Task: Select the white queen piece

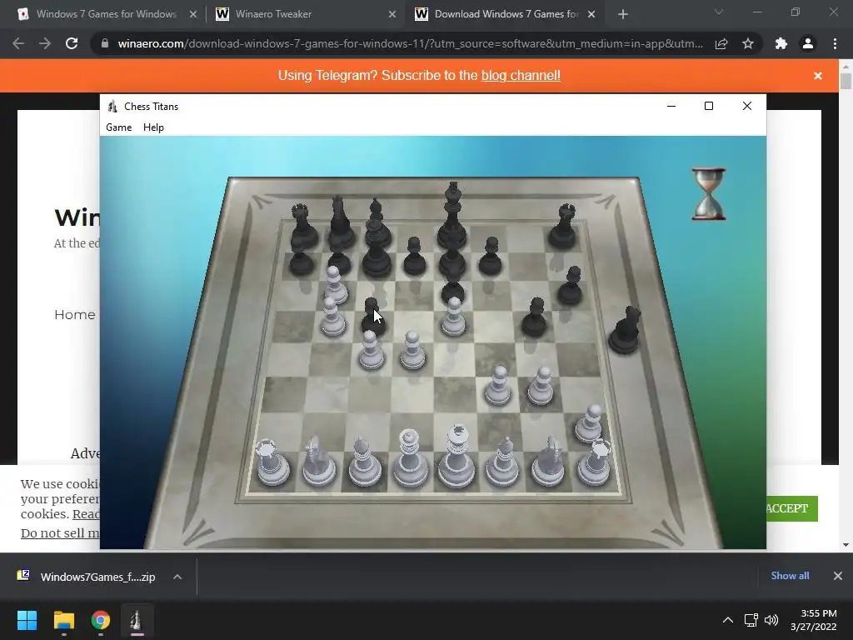Action: 410,458
